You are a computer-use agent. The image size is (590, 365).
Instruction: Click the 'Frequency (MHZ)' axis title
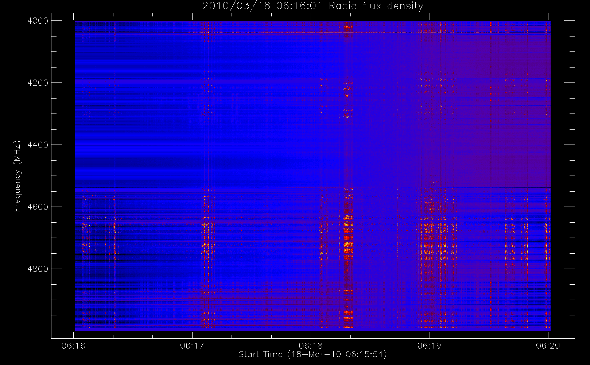[17, 176]
